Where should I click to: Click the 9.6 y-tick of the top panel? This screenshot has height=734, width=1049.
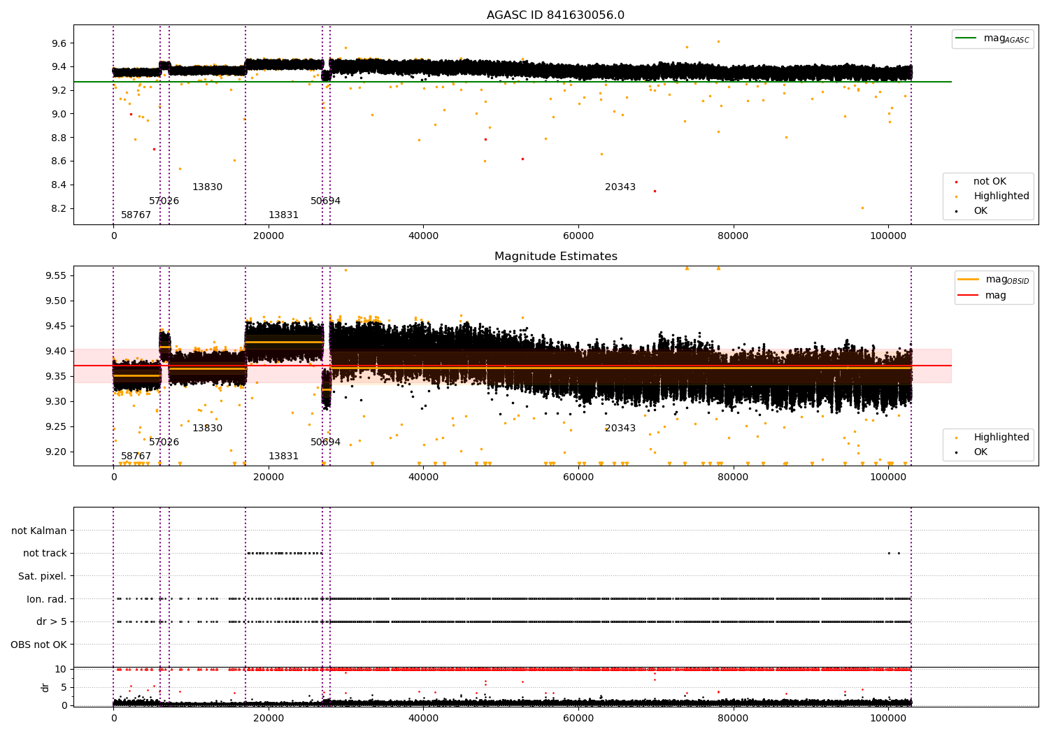(59, 43)
